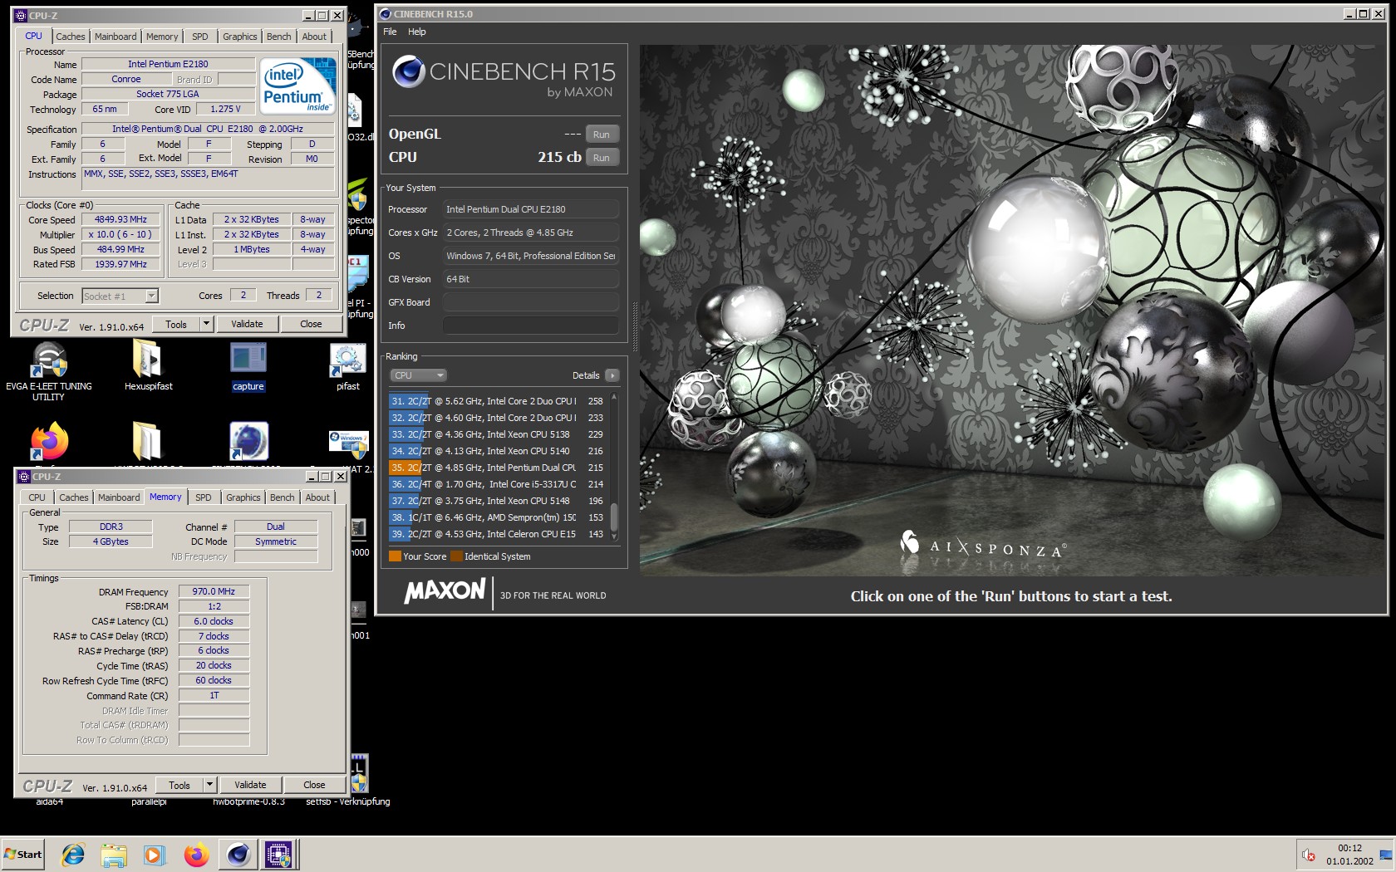Select ranking row 38 AMD Sempron

(x=498, y=517)
